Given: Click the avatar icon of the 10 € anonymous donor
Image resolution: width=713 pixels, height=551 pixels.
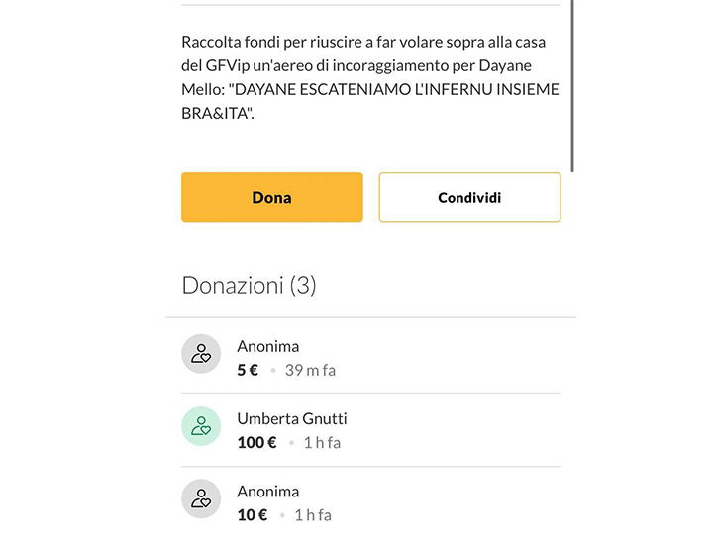Looking at the screenshot, I should tap(201, 498).
